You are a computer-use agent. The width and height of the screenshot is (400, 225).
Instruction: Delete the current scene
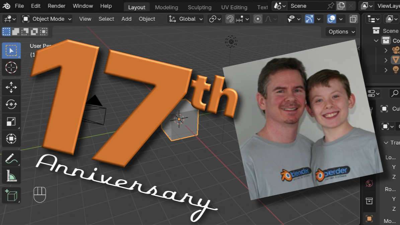[x=351, y=6]
